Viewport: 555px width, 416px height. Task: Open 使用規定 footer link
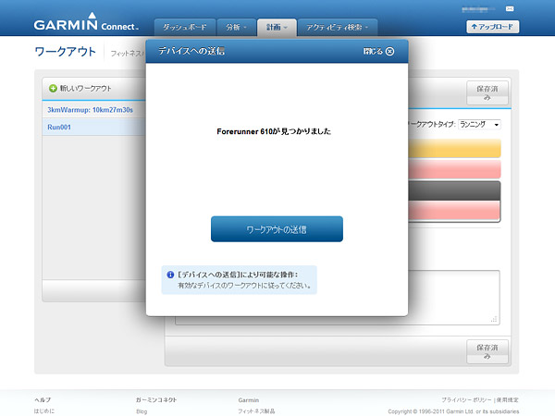[x=507, y=399]
